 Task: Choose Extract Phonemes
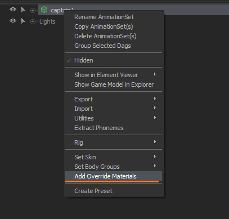(114, 128)
